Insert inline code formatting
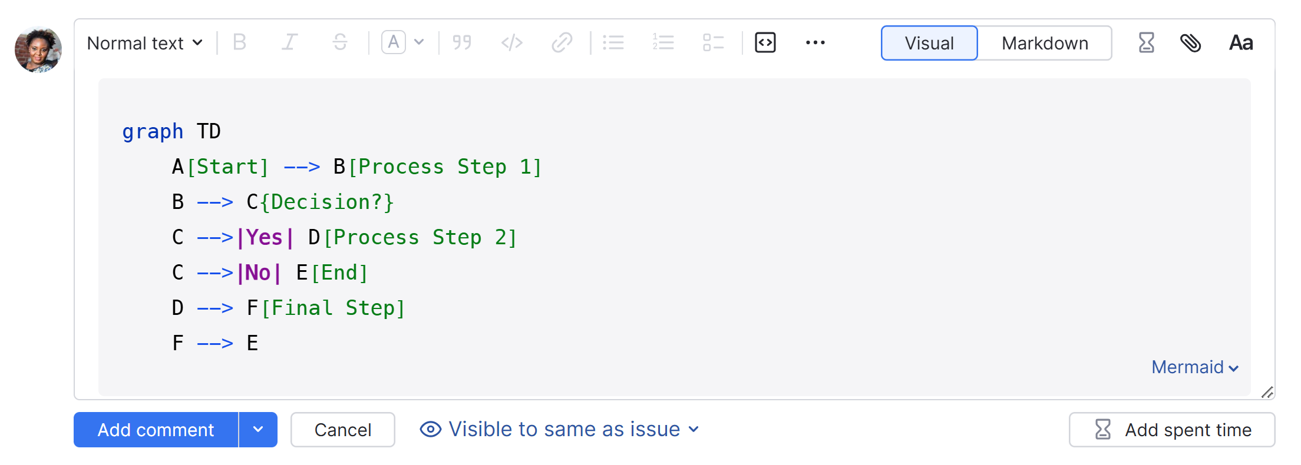The width and height of the screenshot is (1301, 465). [x=511, y=42]
